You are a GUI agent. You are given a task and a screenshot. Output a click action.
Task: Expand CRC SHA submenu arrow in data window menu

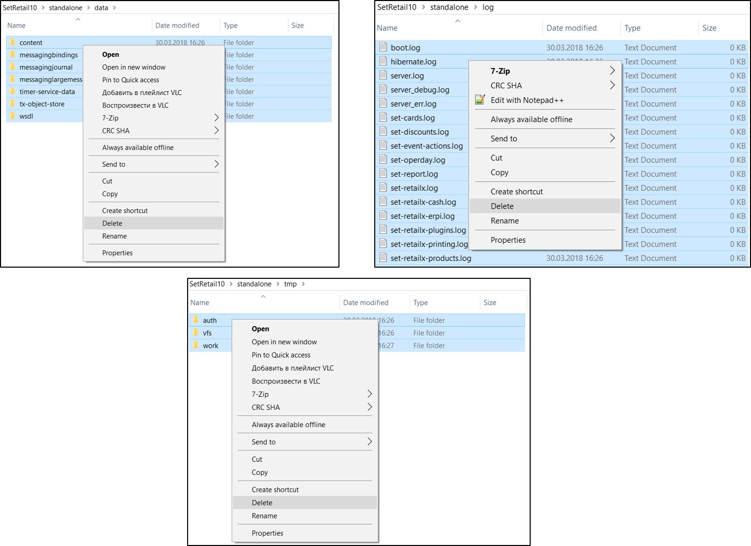tap(216, 130)
